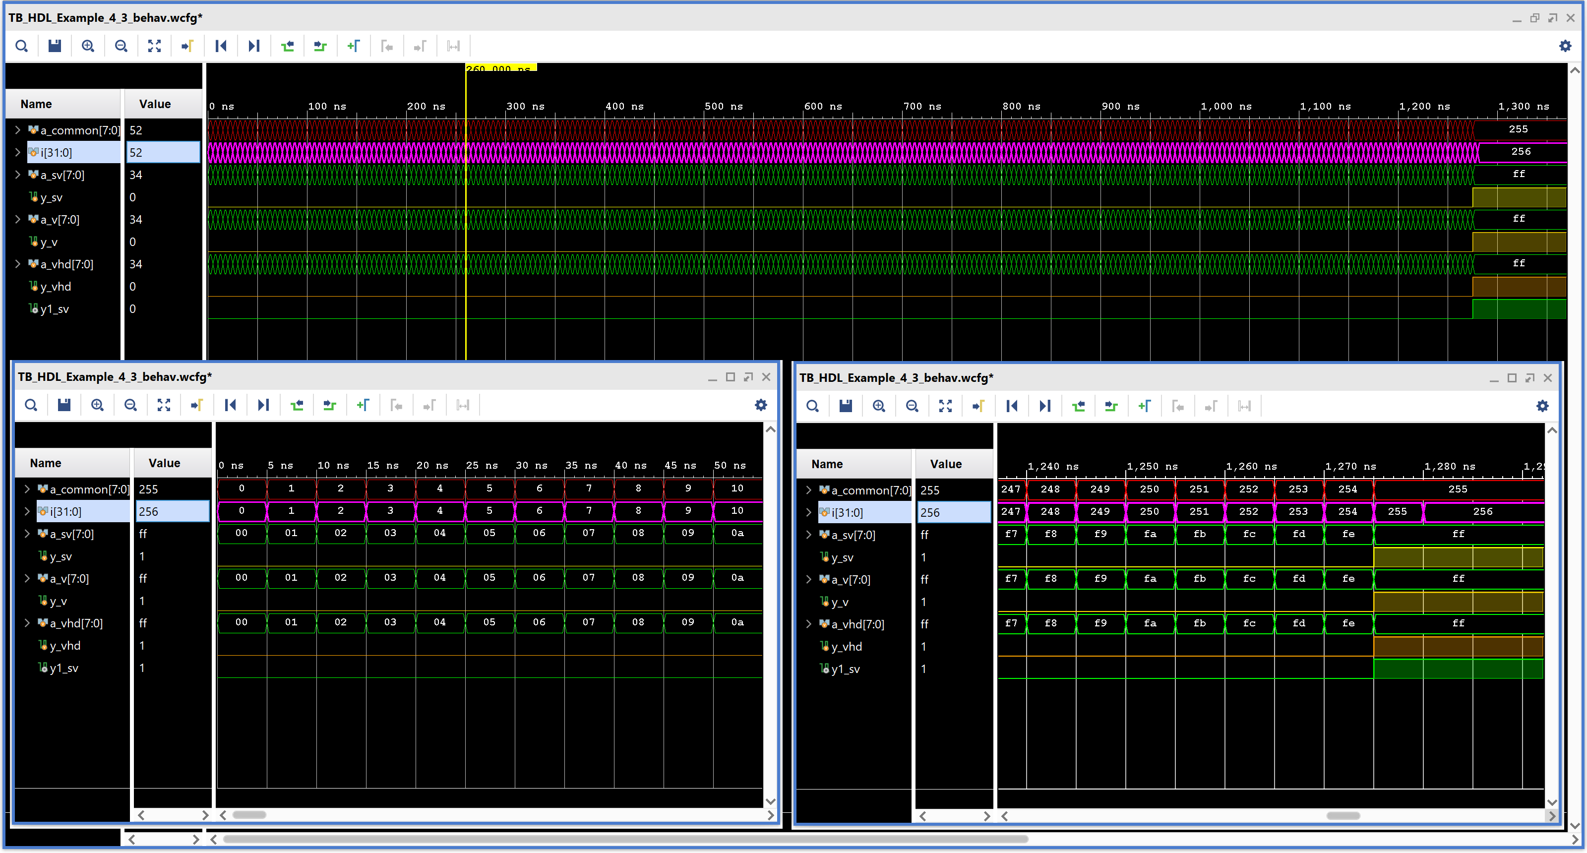Click Save icon in top waveform toolbar
This screenshot has width=1587, height=853.
point(55,46)
